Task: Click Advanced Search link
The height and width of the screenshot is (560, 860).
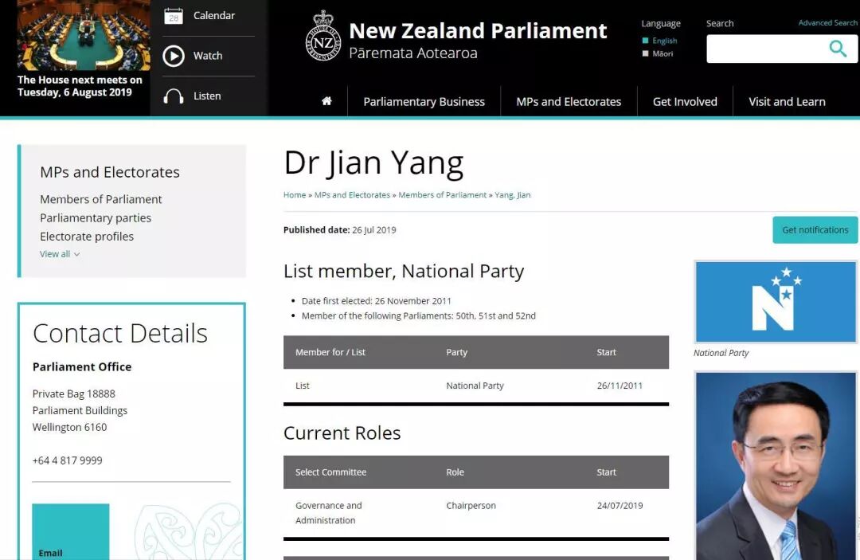Action: tap(827, 22)
